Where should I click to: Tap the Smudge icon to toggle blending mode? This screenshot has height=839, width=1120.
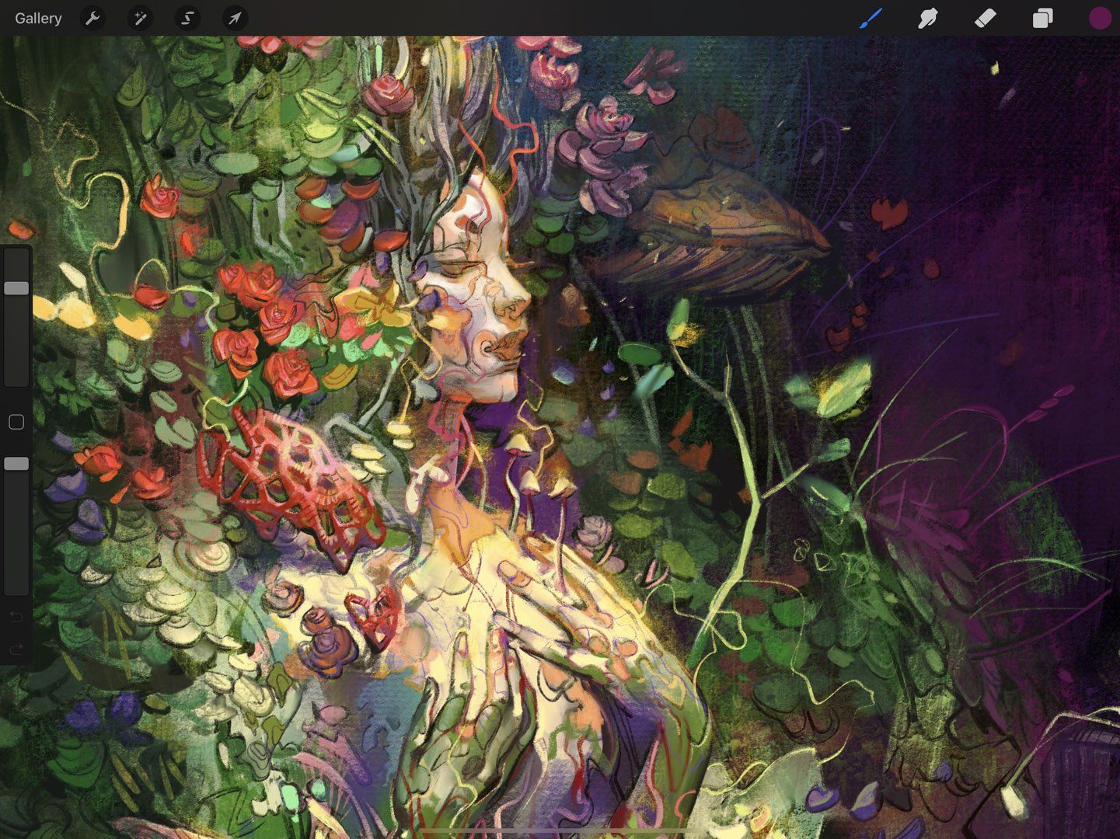(928, 18)
